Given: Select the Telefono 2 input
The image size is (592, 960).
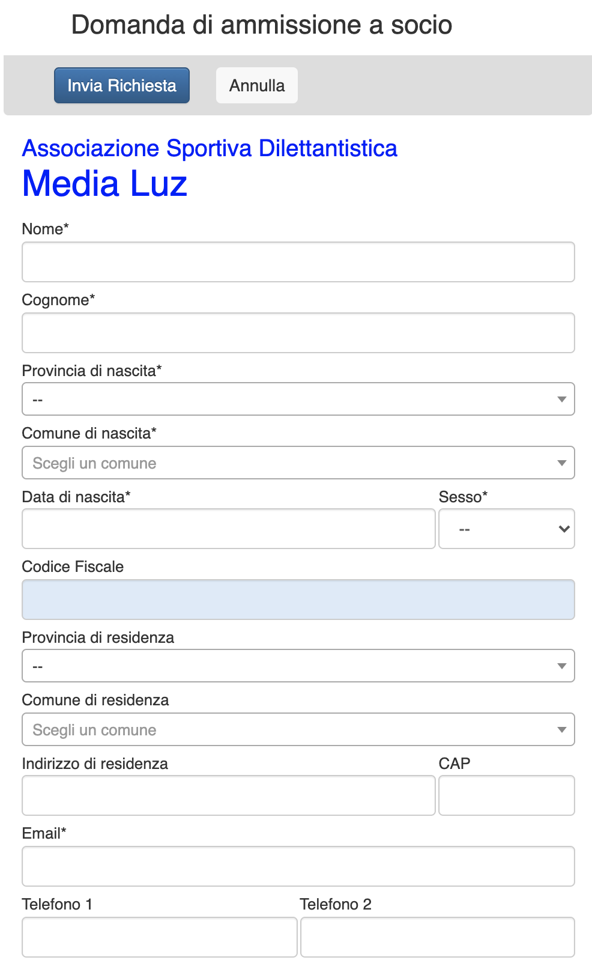Looking at the screenshot, I should (437, 937).
